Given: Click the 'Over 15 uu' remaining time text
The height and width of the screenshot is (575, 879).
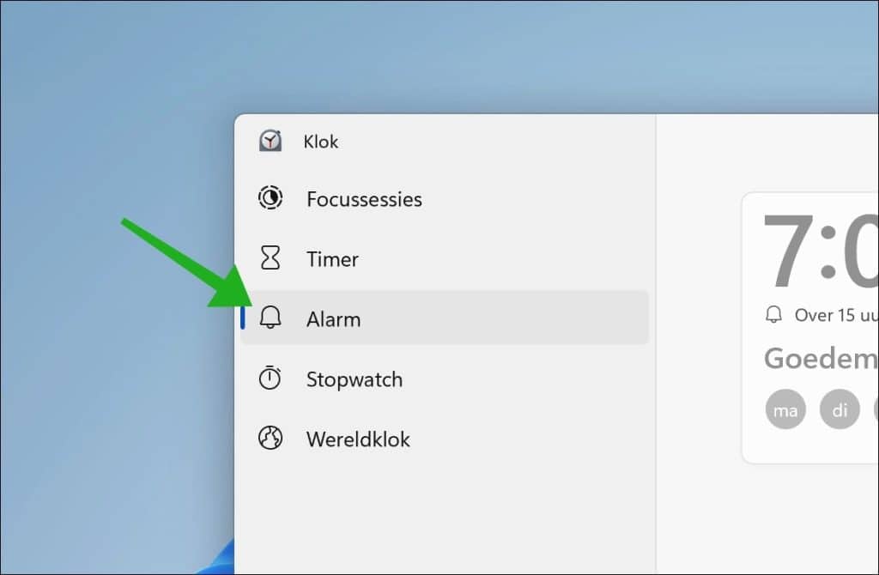Looking at the screenshot, I should (836, 315).
